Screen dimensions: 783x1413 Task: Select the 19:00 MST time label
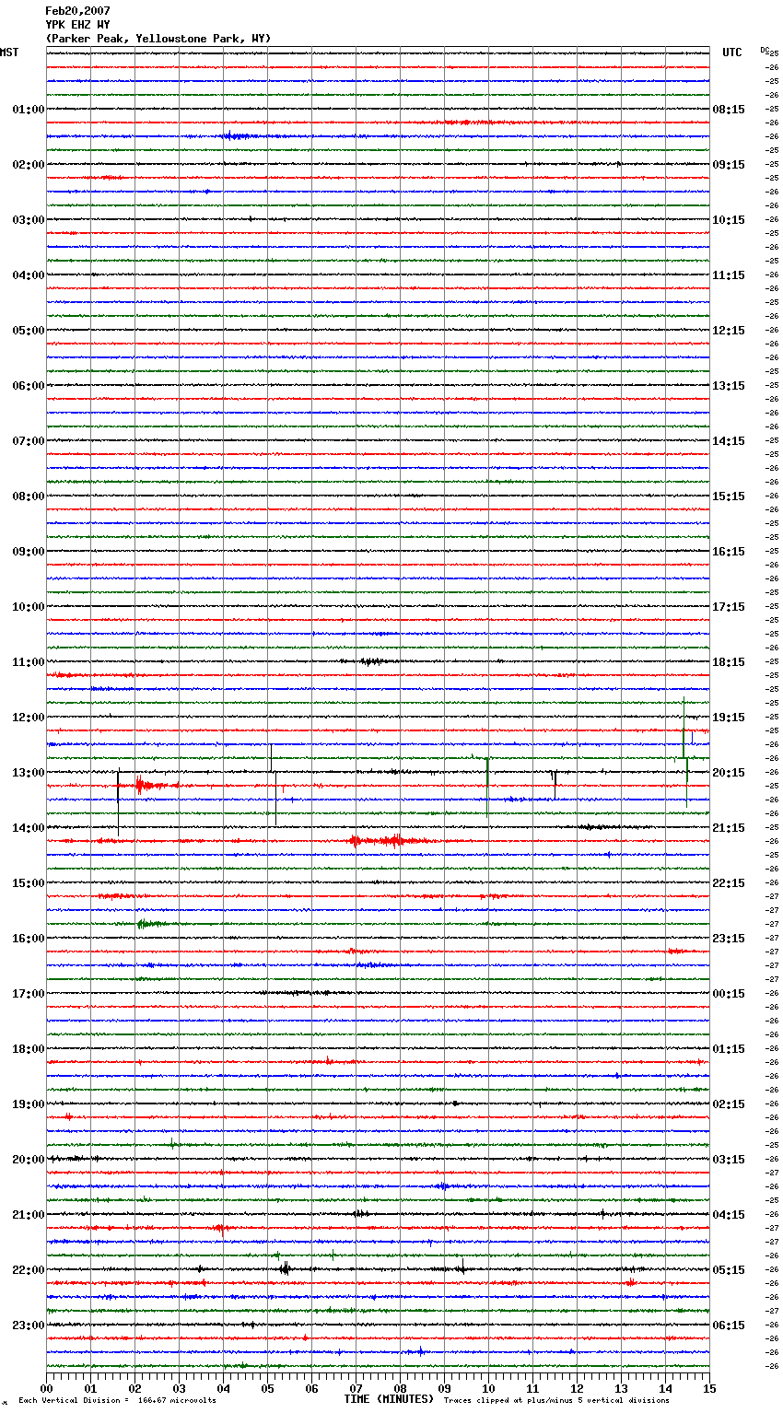coord(29,1104)
